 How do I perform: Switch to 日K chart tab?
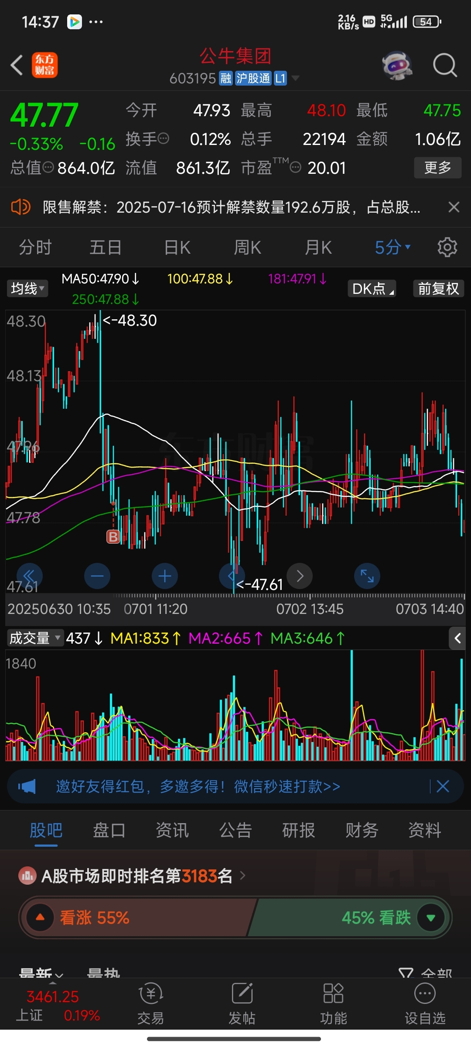point(177,248)
